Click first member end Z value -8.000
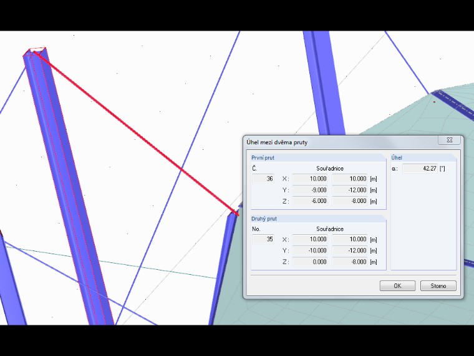The width and height of the screenshot is (474, 356). point(350,201)
